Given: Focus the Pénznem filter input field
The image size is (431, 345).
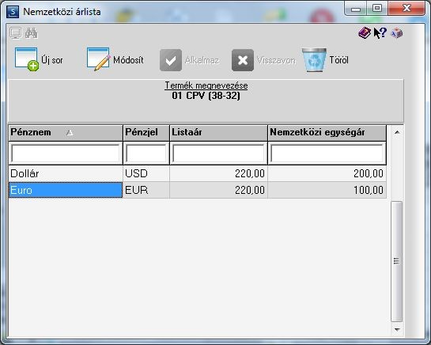Looking at the screenshot, I should coord(66,154).
